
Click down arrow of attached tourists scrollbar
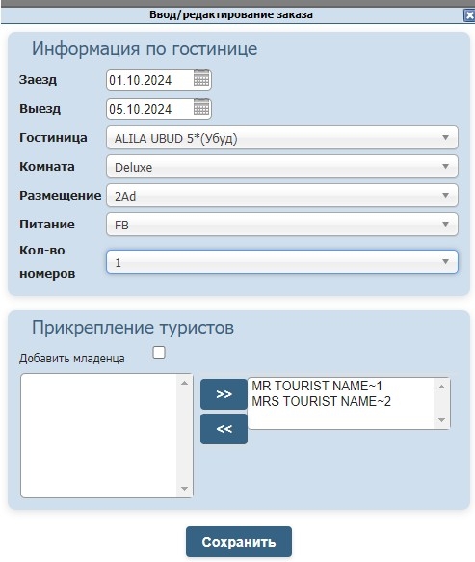441,420
